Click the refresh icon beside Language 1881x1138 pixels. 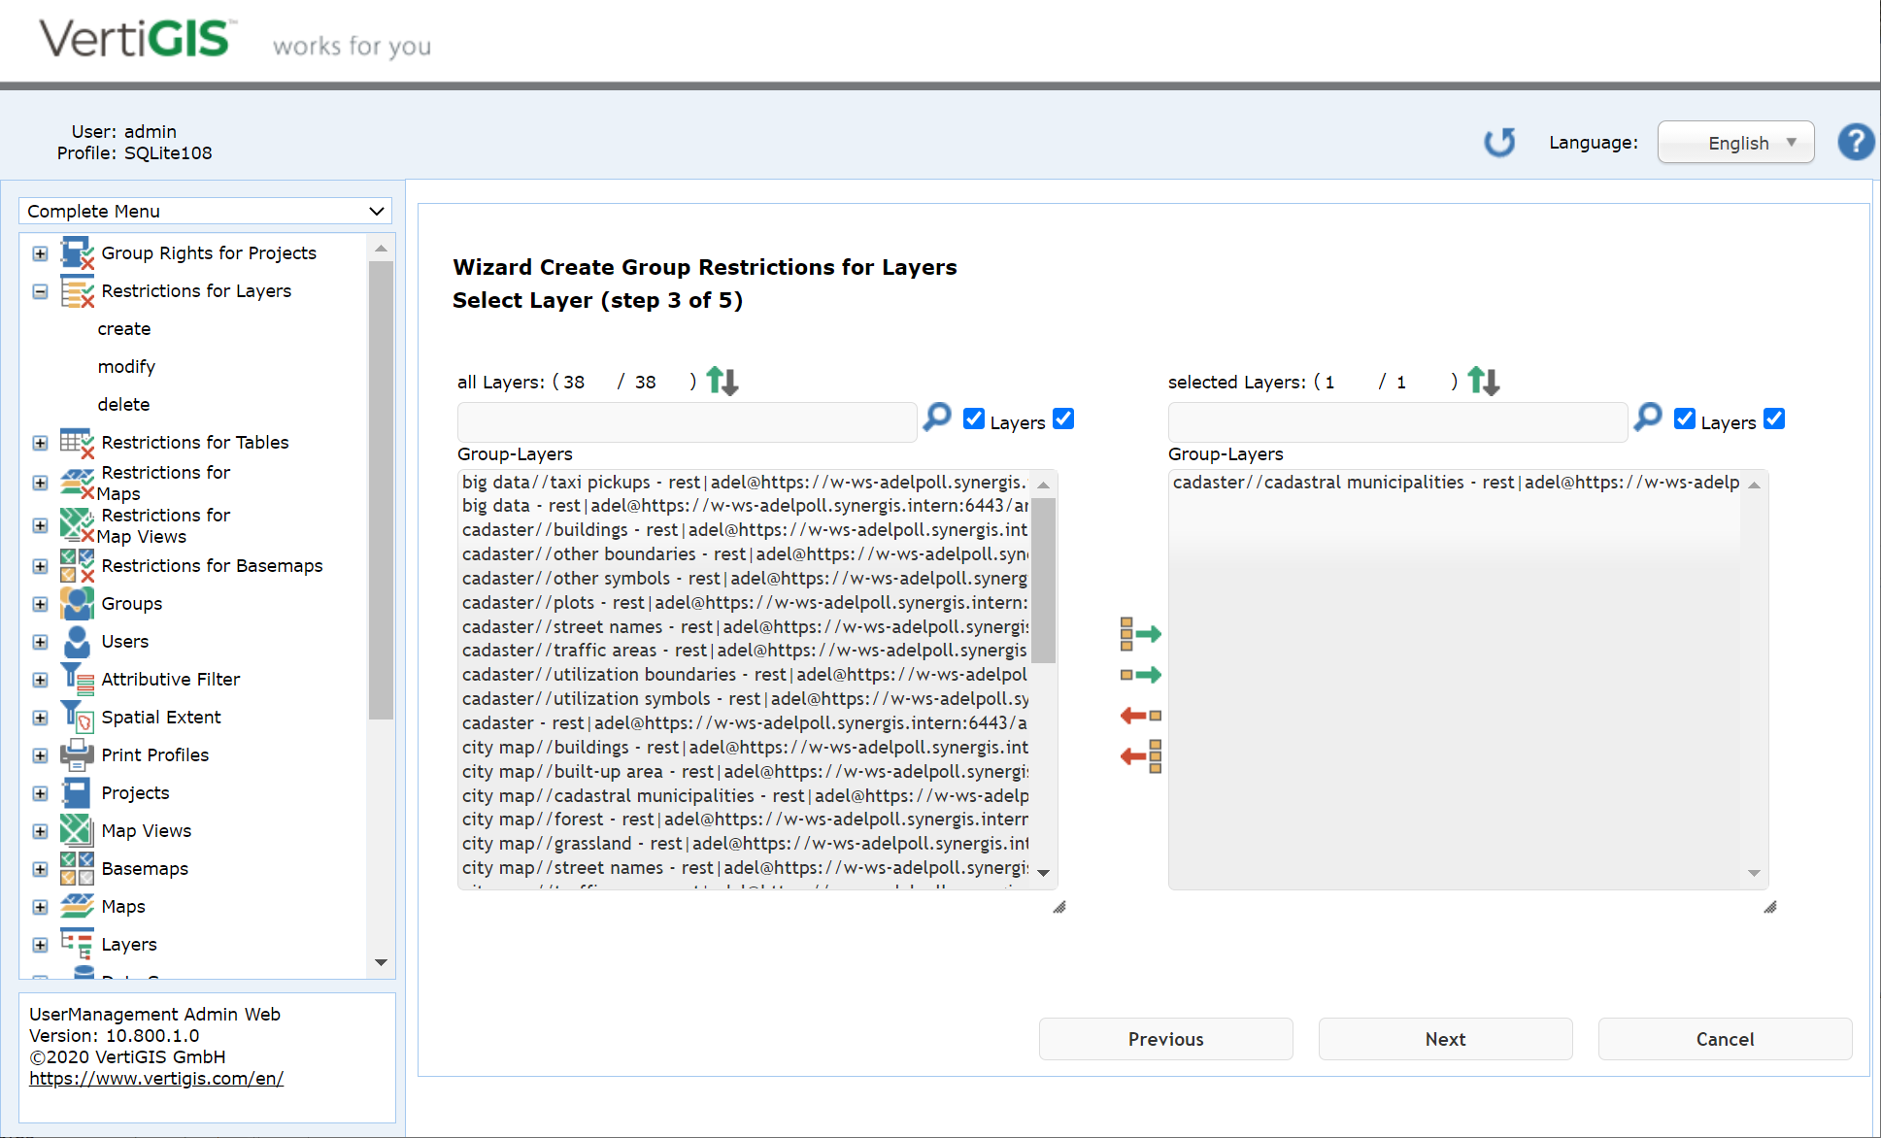tap(1499, 143)
